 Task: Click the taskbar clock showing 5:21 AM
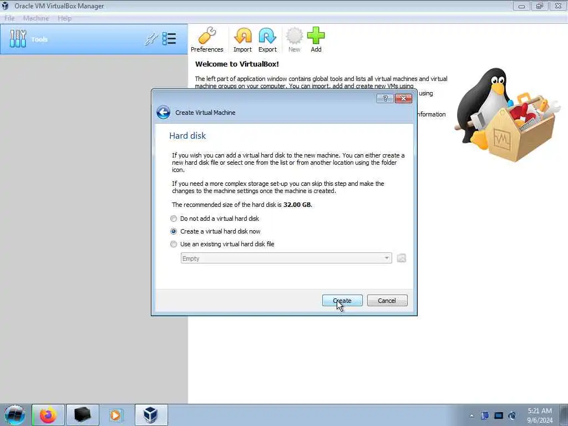pyautogui.click(x=540, y=415)
